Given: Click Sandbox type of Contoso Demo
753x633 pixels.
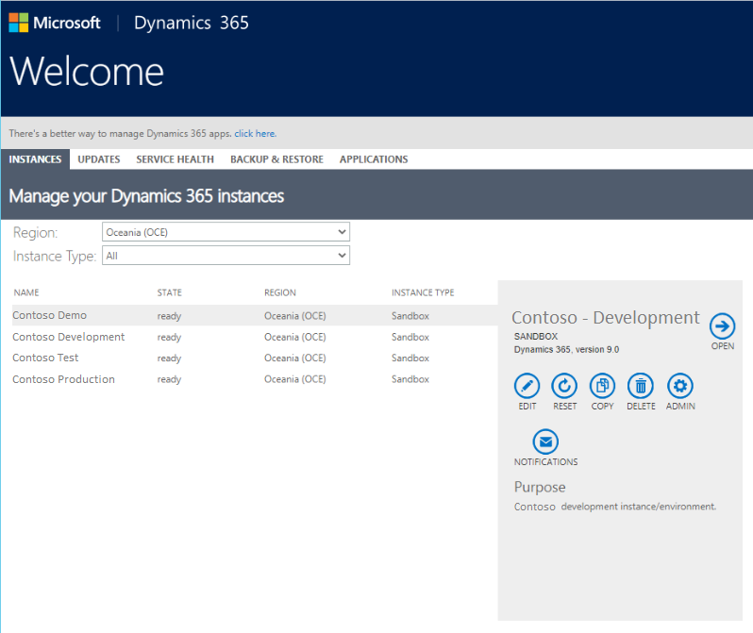Looking at the screenshot, I should click(410, 315).
